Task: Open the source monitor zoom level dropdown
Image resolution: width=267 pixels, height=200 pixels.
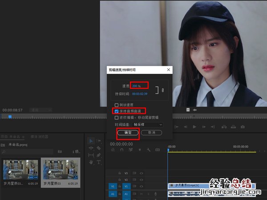Action: tap(40, 110)
